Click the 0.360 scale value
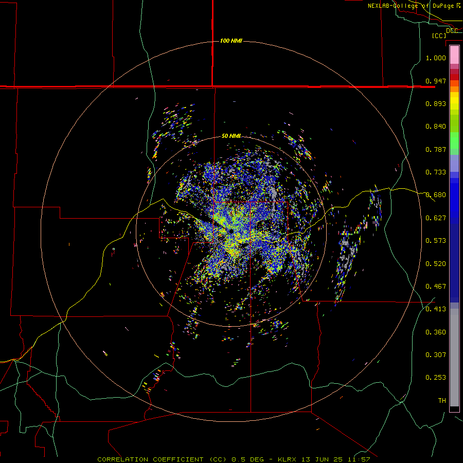 (436, 332)
